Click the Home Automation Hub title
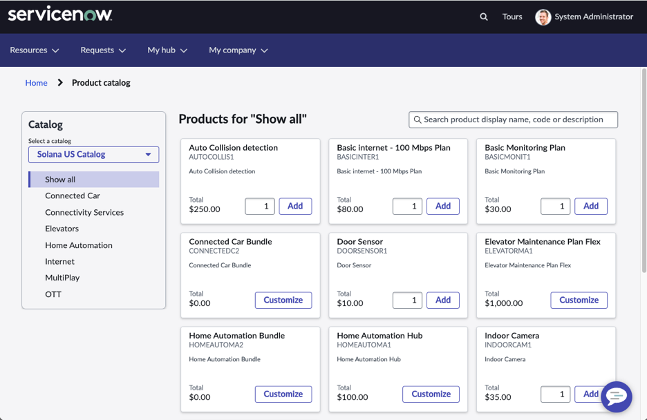Viewport: 647px width, 420px height. click(379, 336)
